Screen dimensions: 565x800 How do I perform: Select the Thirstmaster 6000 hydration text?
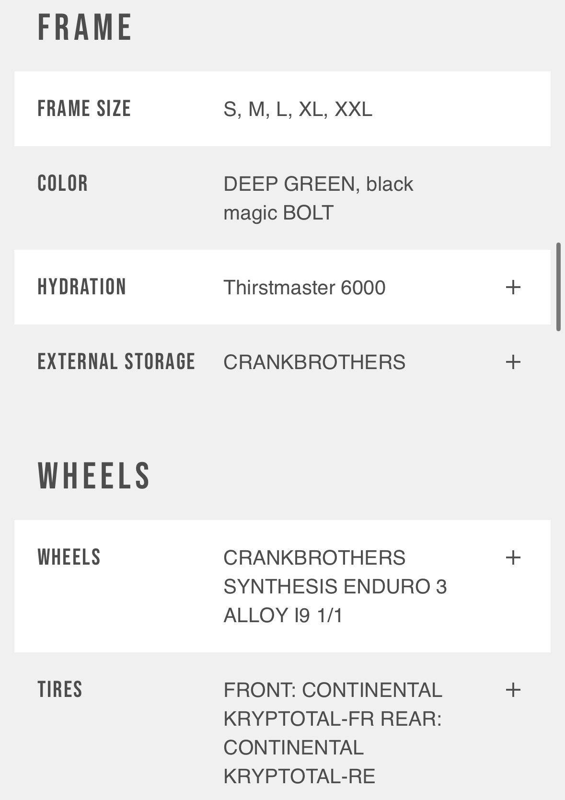(x=304, y=288)
